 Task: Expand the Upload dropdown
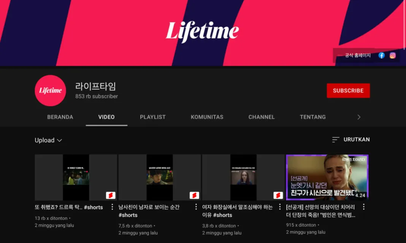pos(48,140)
